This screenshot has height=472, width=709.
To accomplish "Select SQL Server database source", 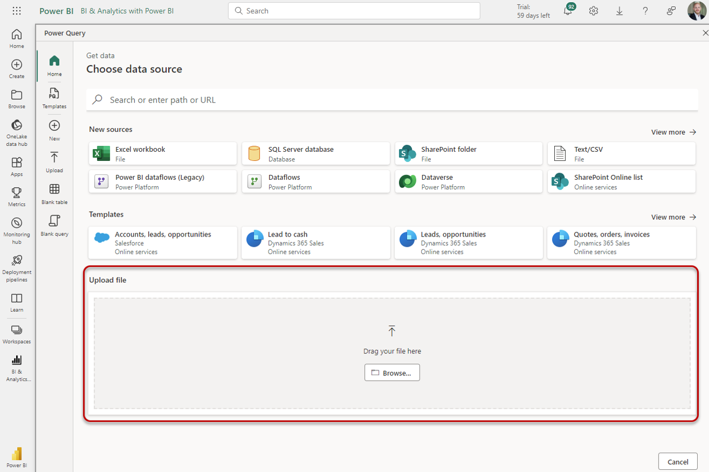I will coord(316,153).
